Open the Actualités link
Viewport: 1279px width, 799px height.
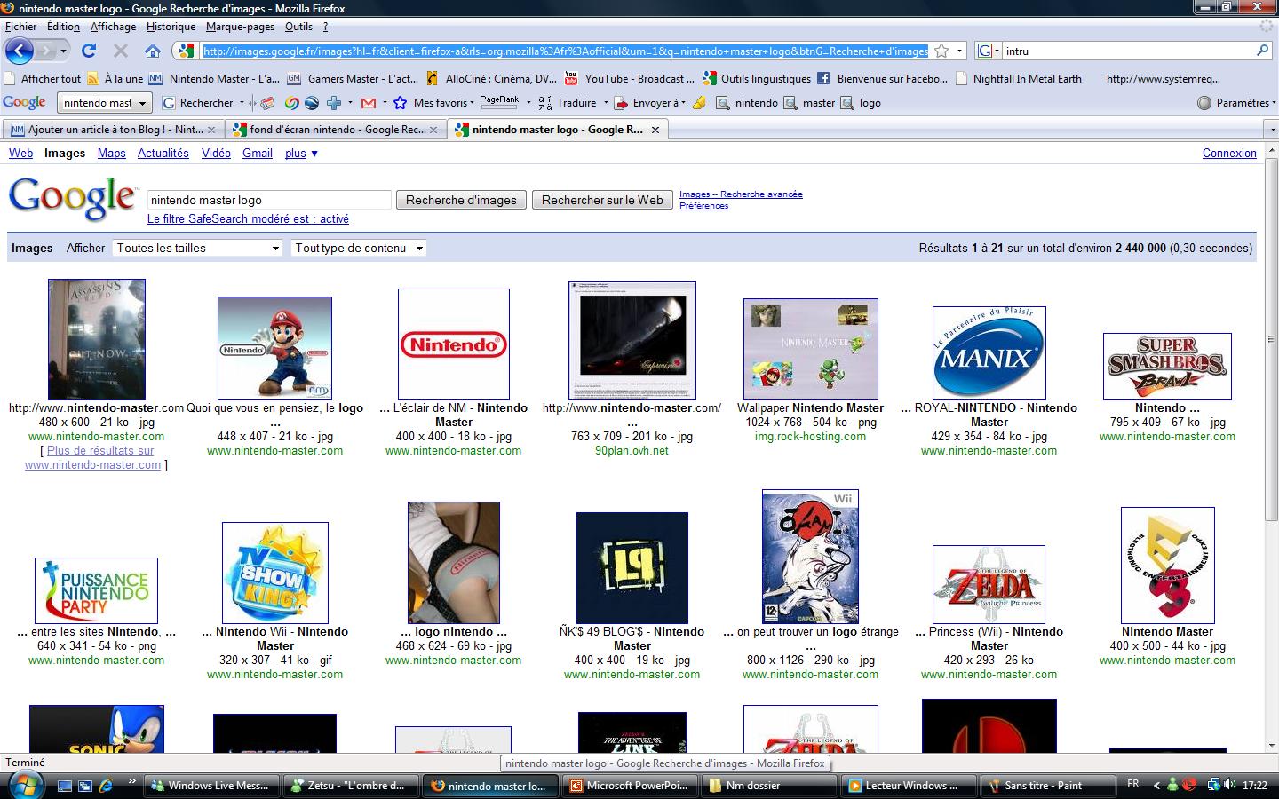point(163,153)
